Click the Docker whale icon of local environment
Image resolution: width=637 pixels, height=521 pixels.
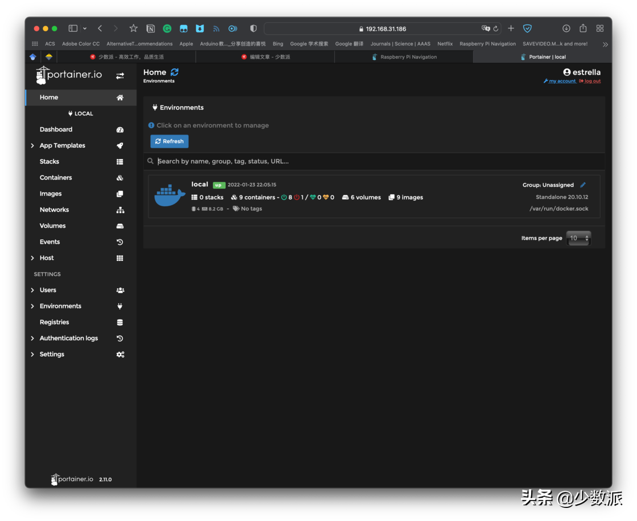click(x=169, y=196)
